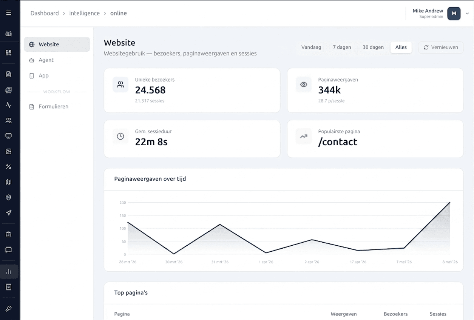Click the M user avatar
The height and width of the screenshot is (320, 474).
(454, 13)
